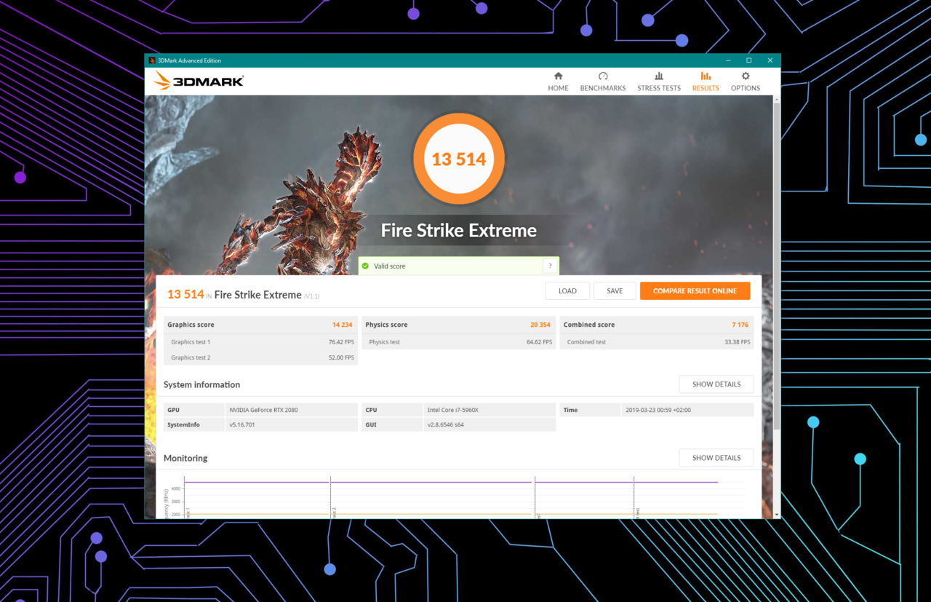Screen dimensions: 931x602
Task: Click the STRESS TESTS menu label
Action: [659, 88]
